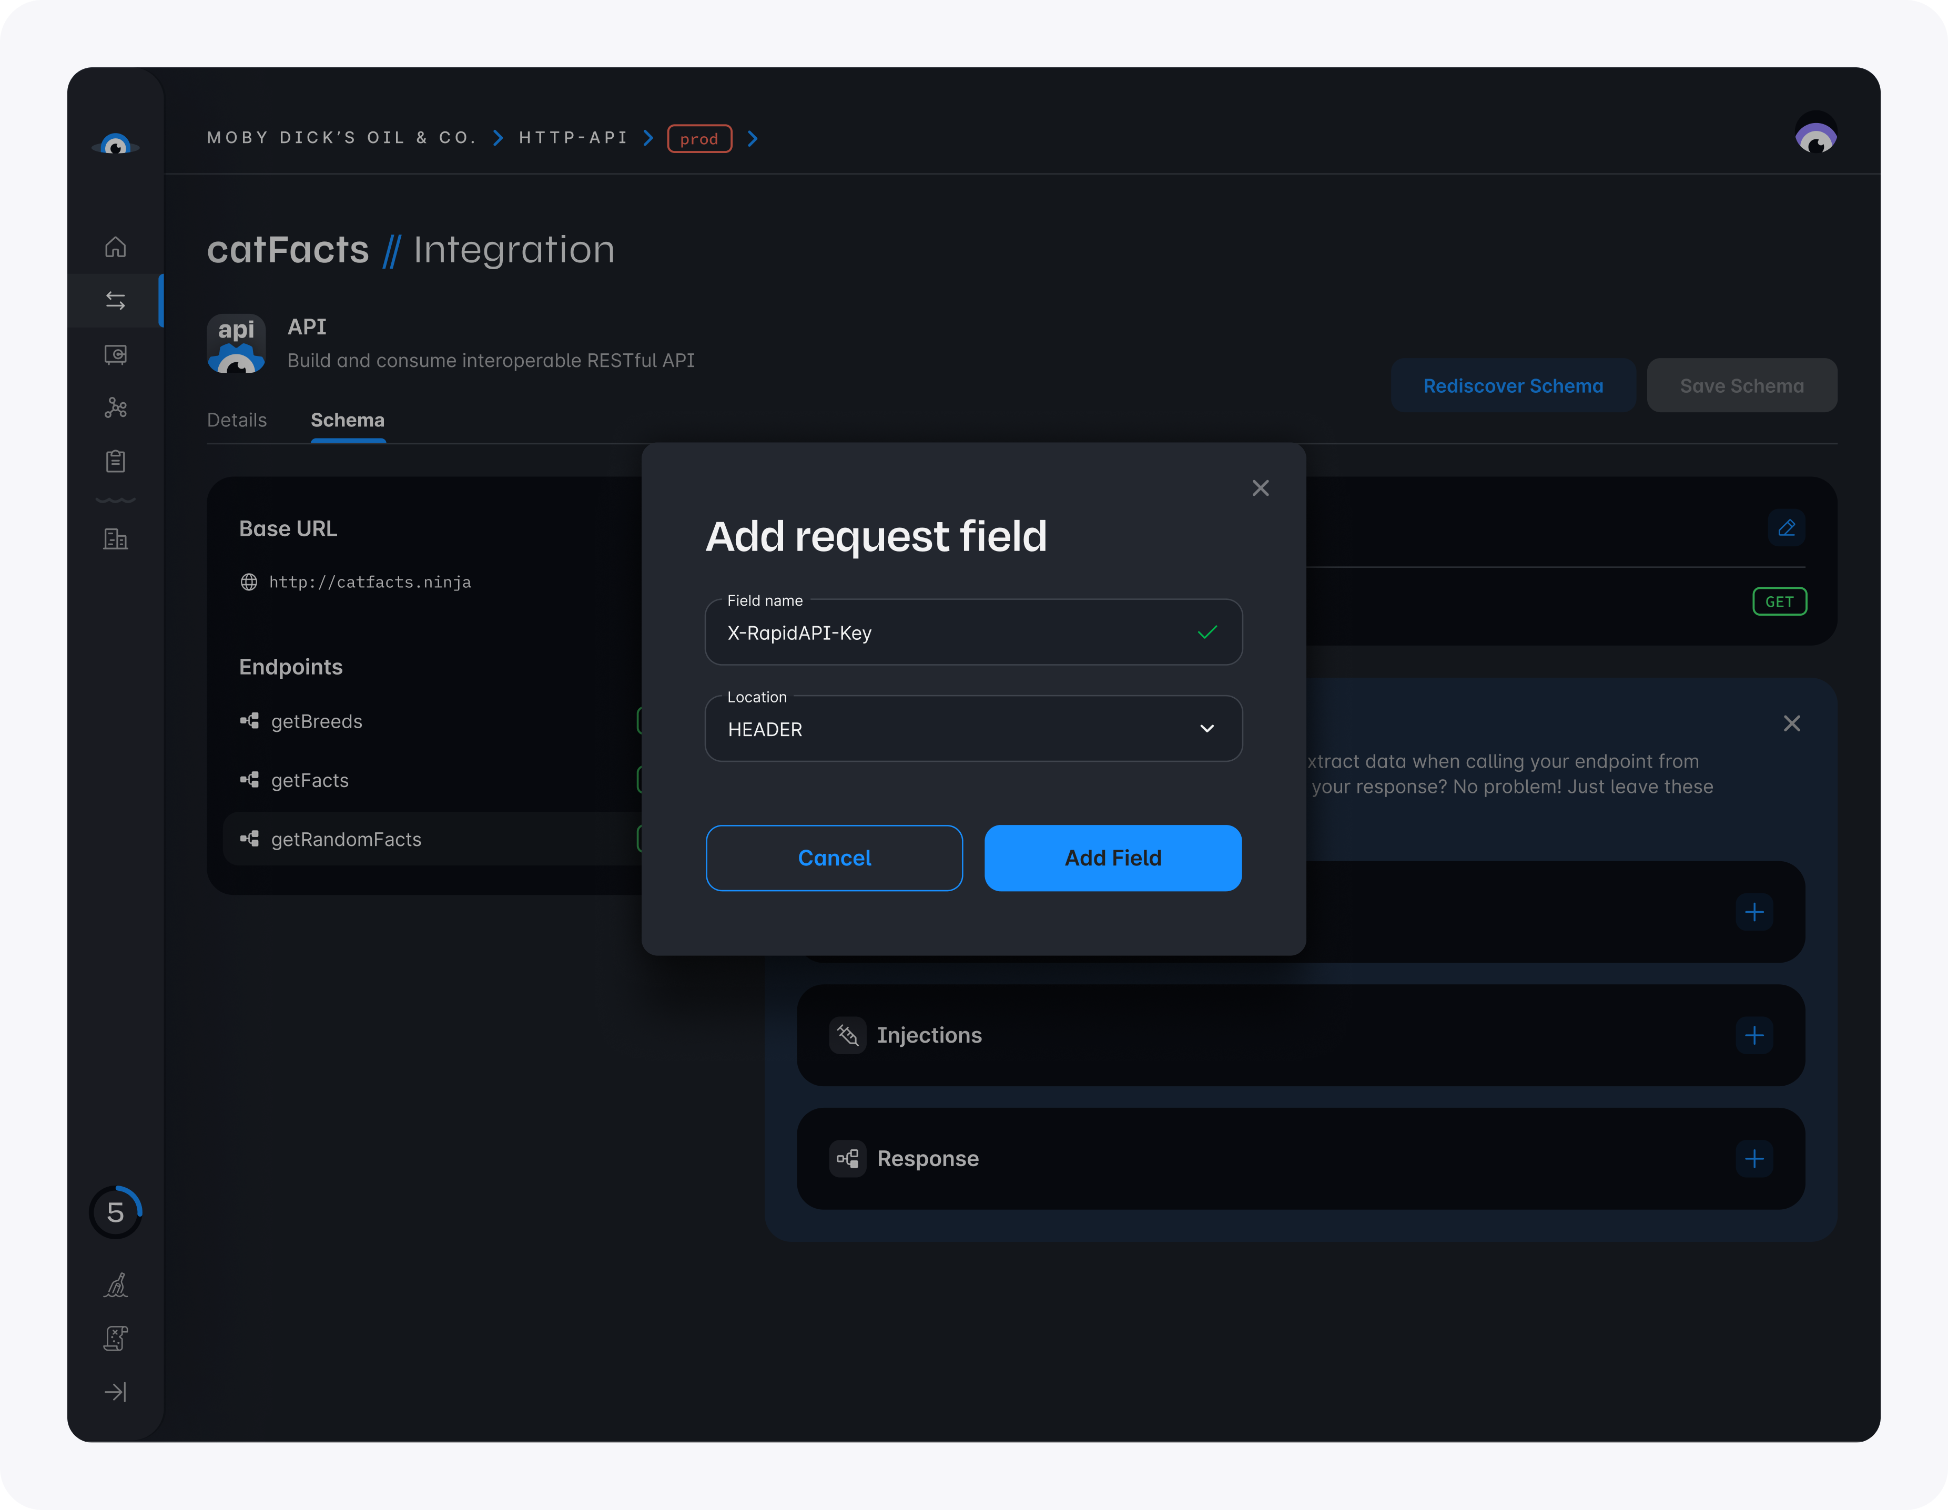Close the Add request field dialog
The image size is (1948, 1510).
(x=1260, y=488)
